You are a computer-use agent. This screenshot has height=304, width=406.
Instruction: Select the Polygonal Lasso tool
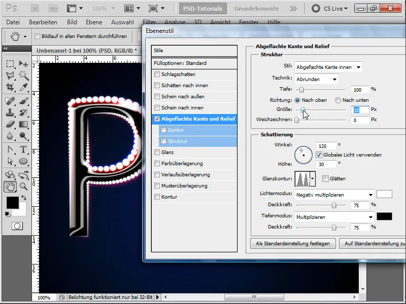point(10,75)
